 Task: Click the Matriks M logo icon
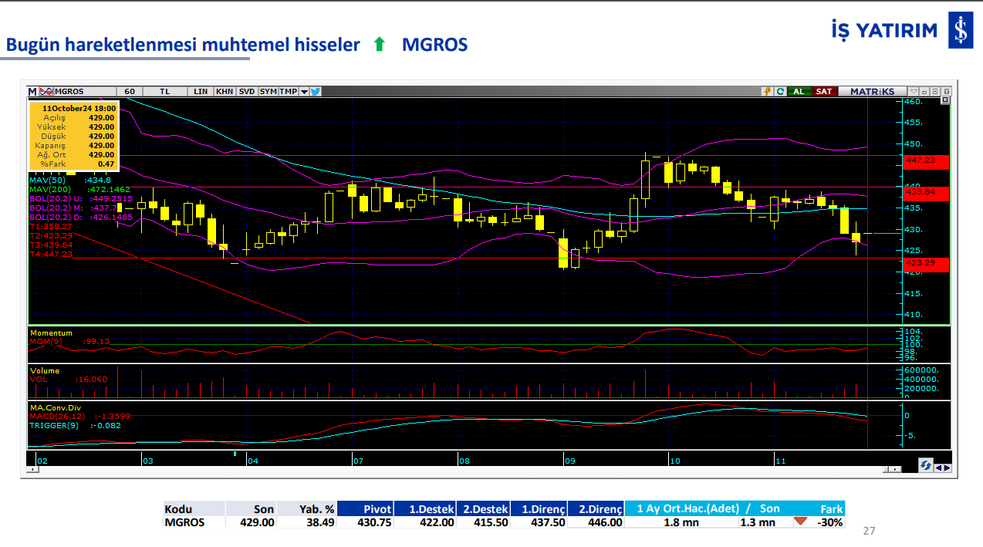pos(32,91)
